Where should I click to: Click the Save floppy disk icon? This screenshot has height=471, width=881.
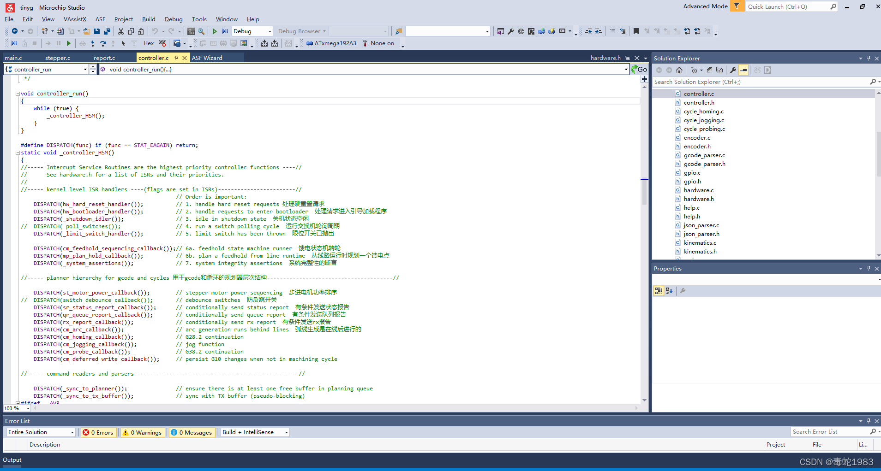(x=97, y=31)
